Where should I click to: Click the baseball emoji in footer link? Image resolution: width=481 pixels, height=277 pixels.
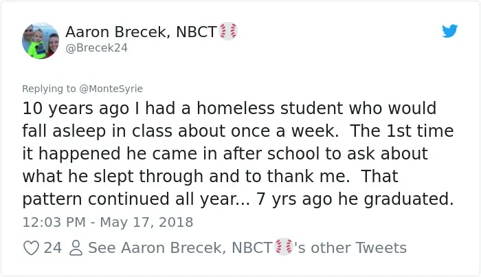[x=284, y=247]
